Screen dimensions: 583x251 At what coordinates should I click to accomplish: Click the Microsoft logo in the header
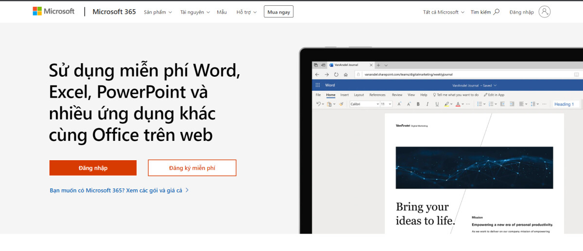click(53, 11)
